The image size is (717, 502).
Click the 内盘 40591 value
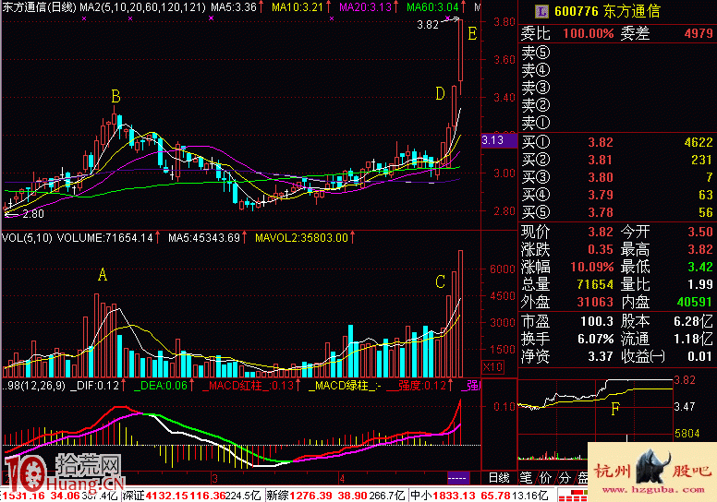[x=694, y=302]
